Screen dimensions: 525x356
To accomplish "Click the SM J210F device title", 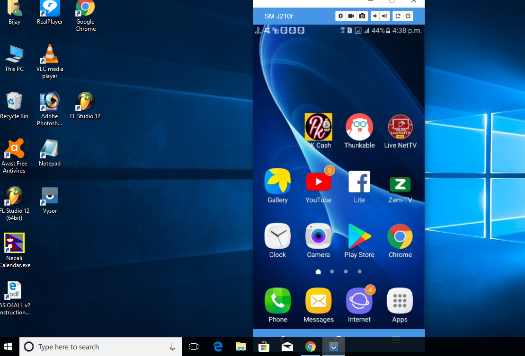I will click(280, 16).
